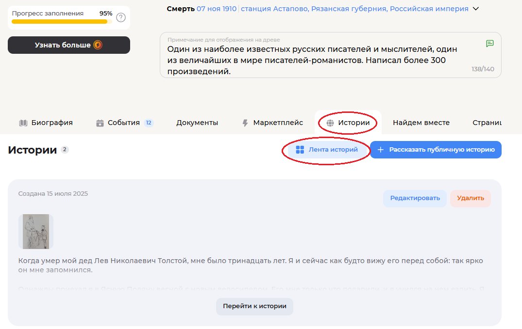The height and width of the screenshot is (329, 522).
Task: Click the globe icon beside Истории
Action: coord(330,123)
